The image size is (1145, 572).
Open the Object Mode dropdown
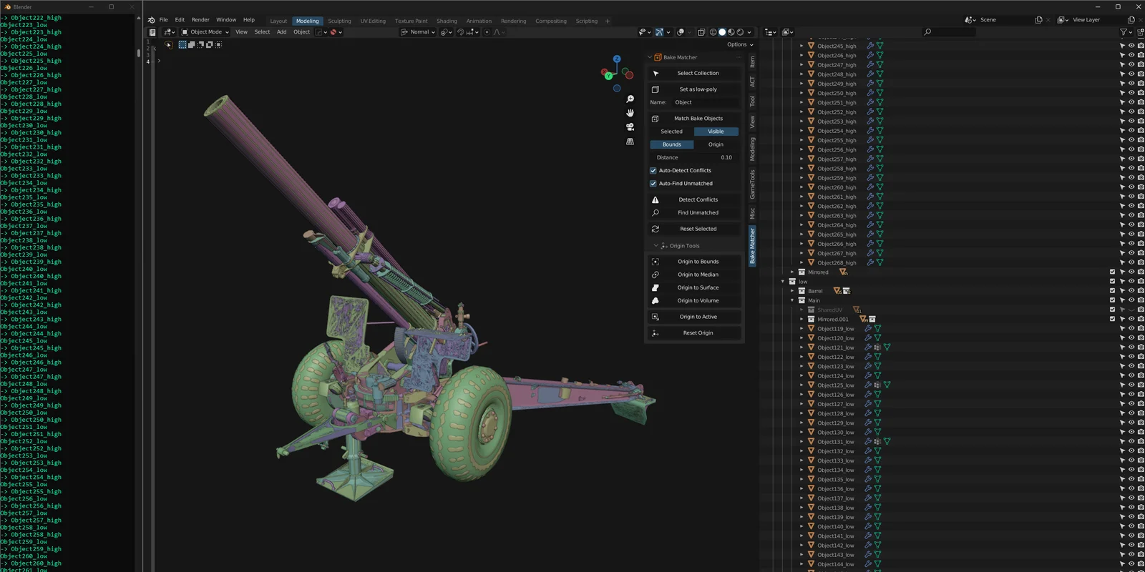[205, 32]
